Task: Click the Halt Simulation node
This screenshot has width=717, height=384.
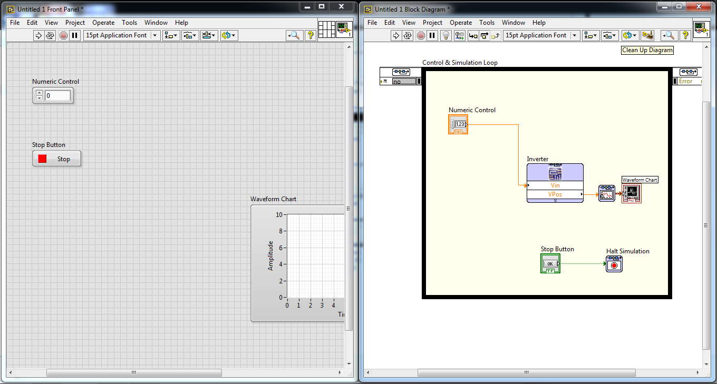Action: (614, 264)
